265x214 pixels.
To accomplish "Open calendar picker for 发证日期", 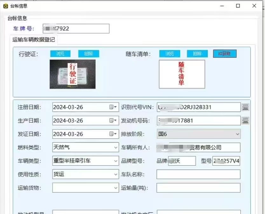I will (113, 134).
